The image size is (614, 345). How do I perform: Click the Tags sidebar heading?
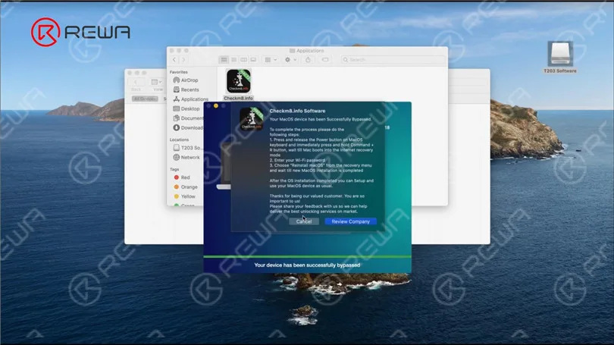point(174,169)
